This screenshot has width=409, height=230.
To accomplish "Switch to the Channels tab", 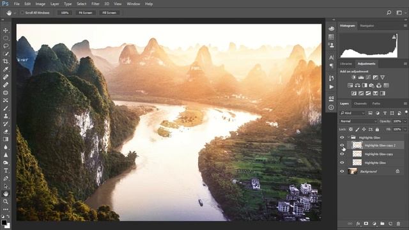I will [360, 103].
